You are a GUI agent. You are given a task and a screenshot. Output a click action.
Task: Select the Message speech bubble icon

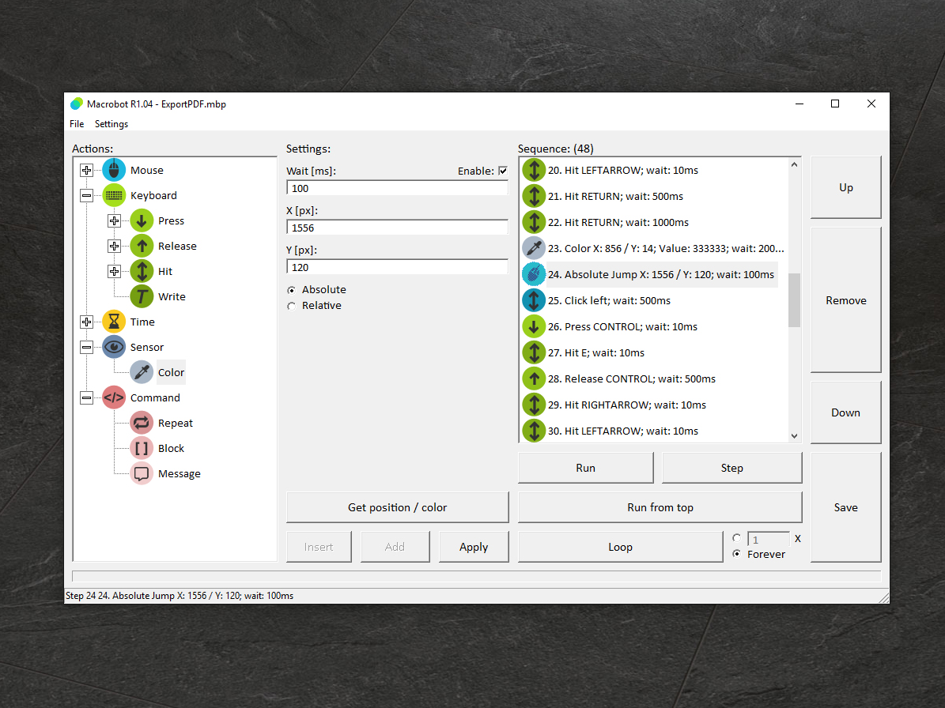click(142, 473)
